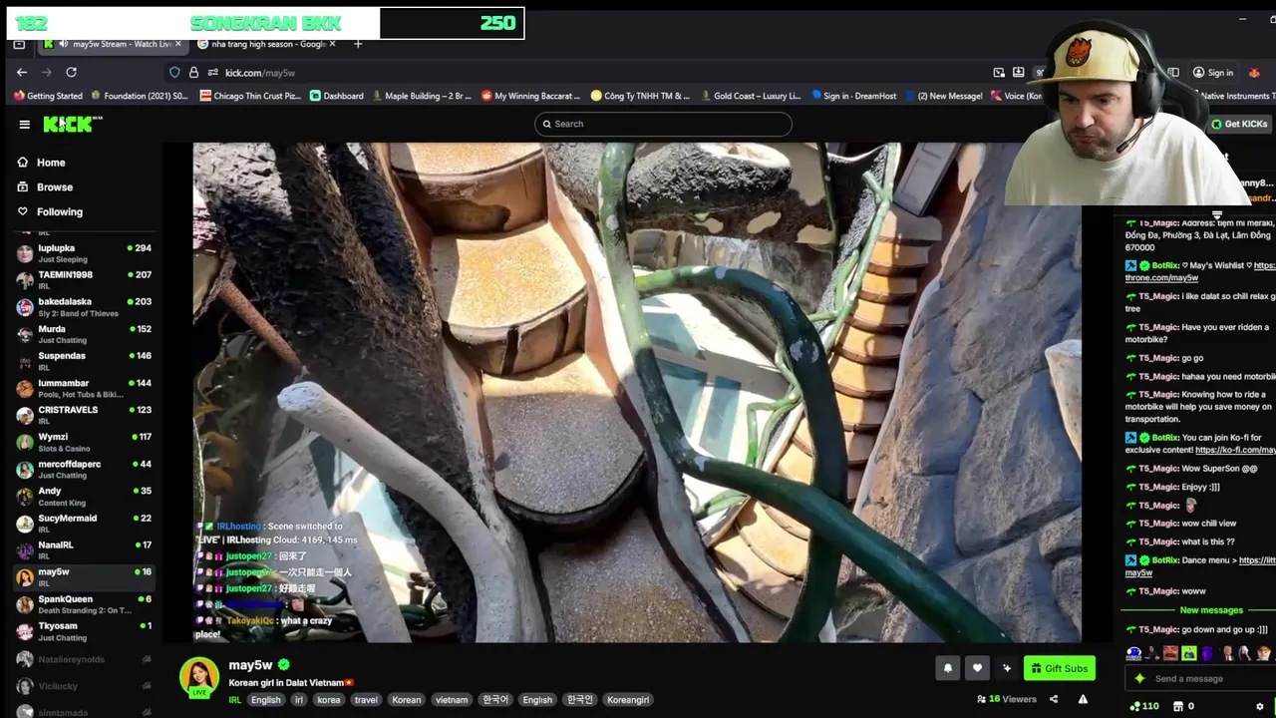Go back in browser history
The image size is (1276, 718).
pyautogui.click(x=22, y=73)
